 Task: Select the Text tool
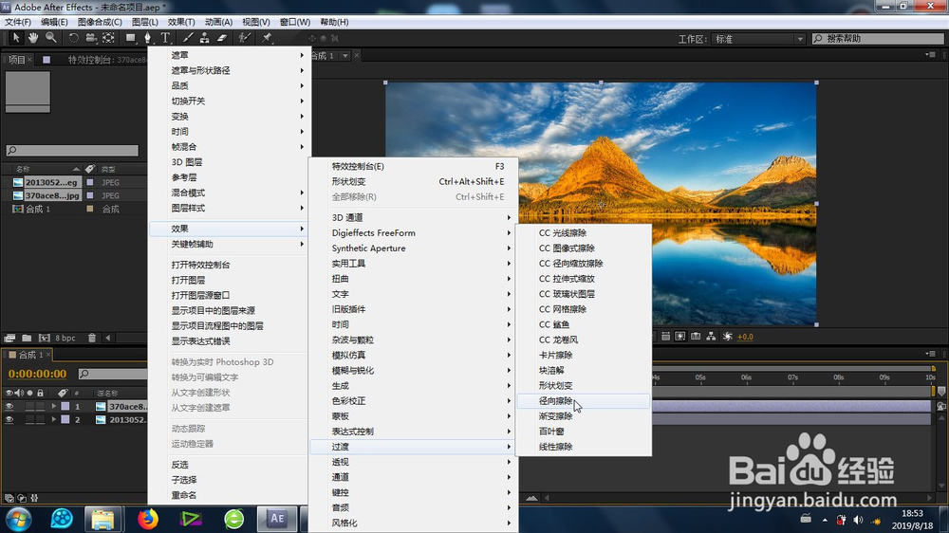(165, 38)
